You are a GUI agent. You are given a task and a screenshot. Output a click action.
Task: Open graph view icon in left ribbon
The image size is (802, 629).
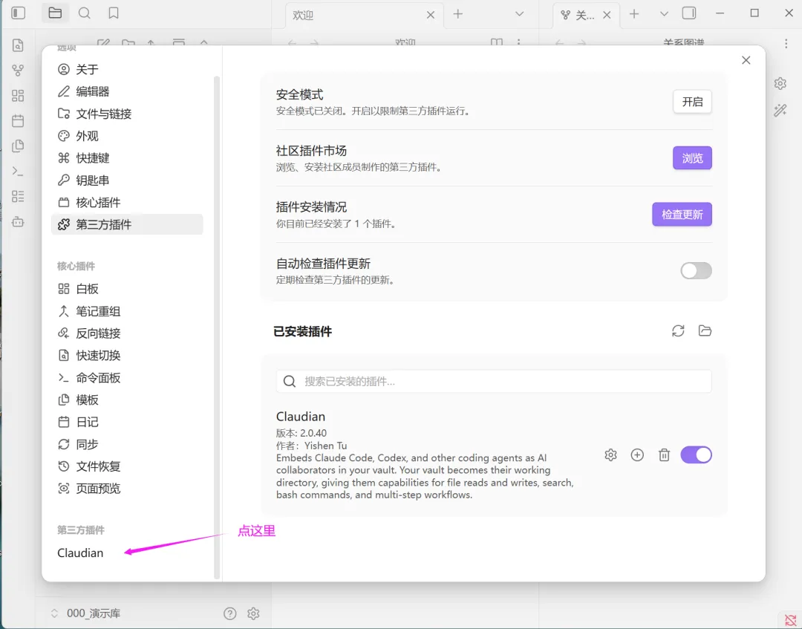(18, 70)
